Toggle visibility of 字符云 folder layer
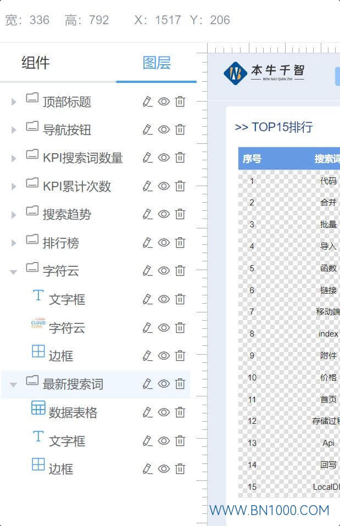This screenshot has height=526, width=340. pyautogui.click(x=164, y=271)
